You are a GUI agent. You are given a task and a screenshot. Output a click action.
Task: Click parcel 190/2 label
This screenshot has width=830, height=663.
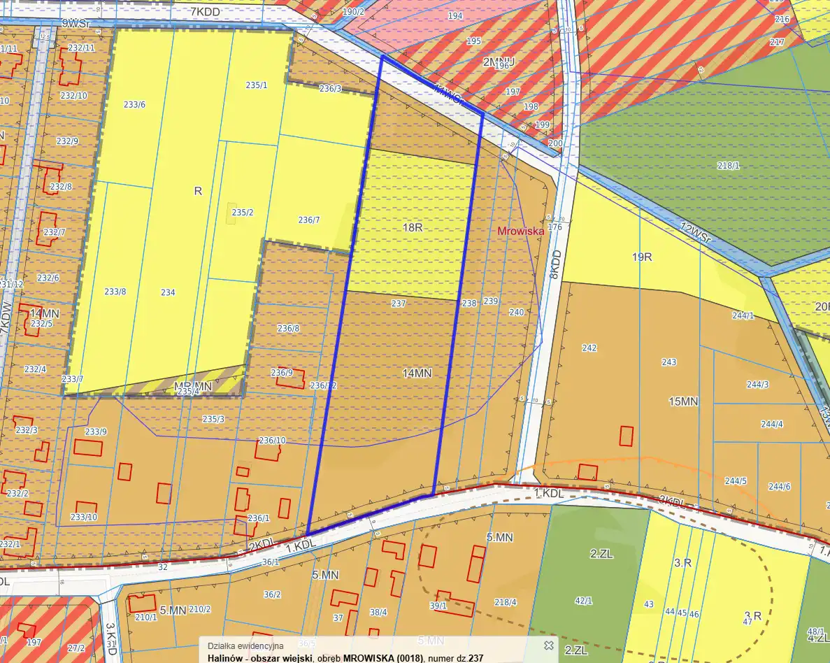[x=354, y=12]
